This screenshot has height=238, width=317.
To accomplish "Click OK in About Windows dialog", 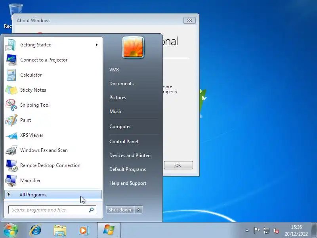I will click(x=178, y=165).
